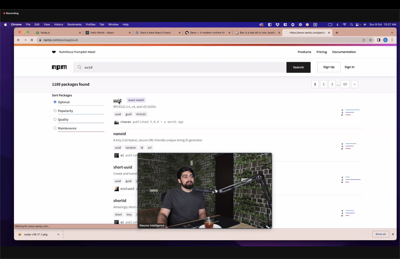Open the Pricing link
Screen dimensions: 400x259
pos(322,52)
